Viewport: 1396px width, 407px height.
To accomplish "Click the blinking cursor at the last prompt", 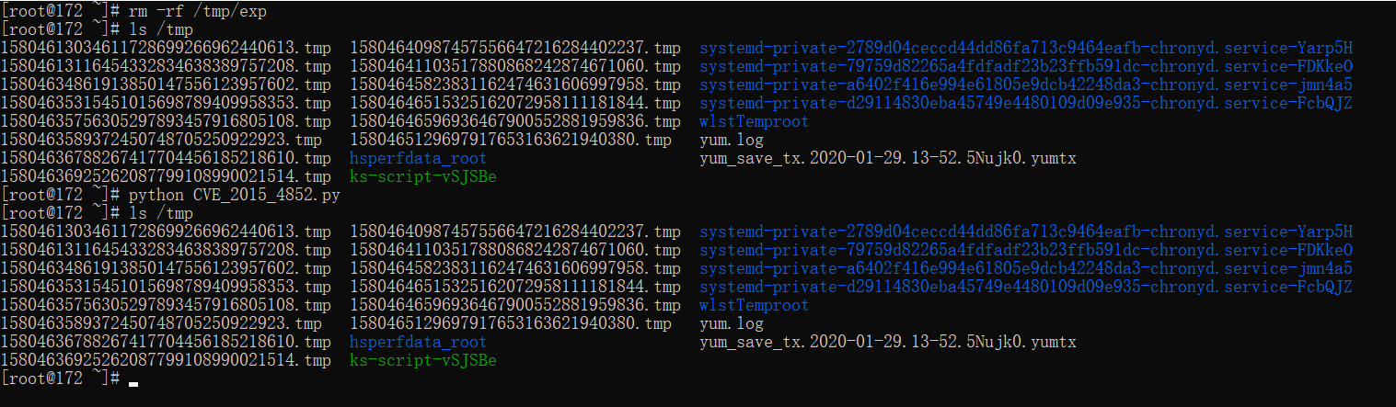I will point(133,383).
